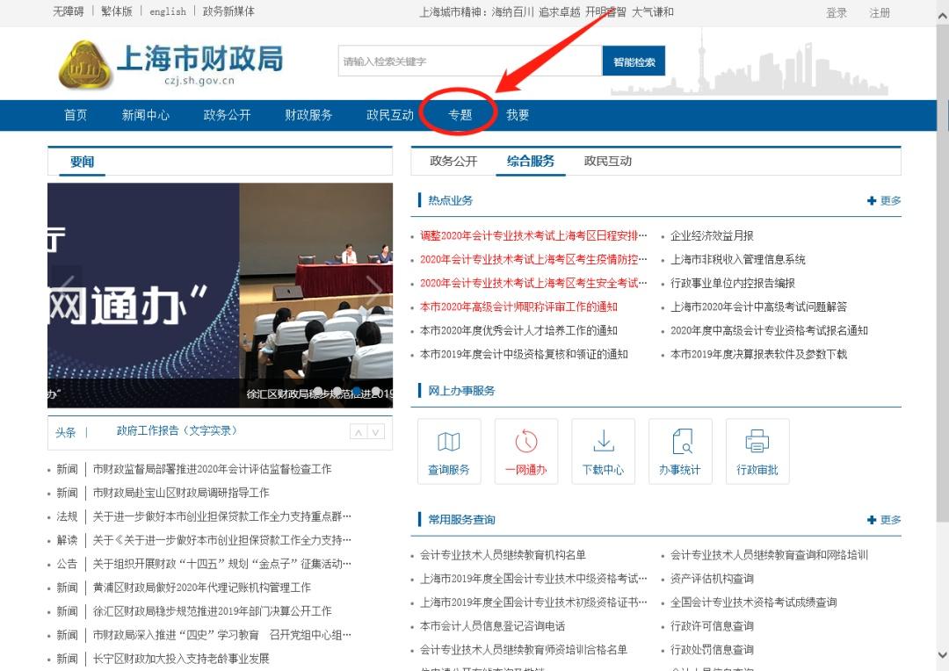
Task: Open the 办事统计 statistics icon
Action: point(680,451)
